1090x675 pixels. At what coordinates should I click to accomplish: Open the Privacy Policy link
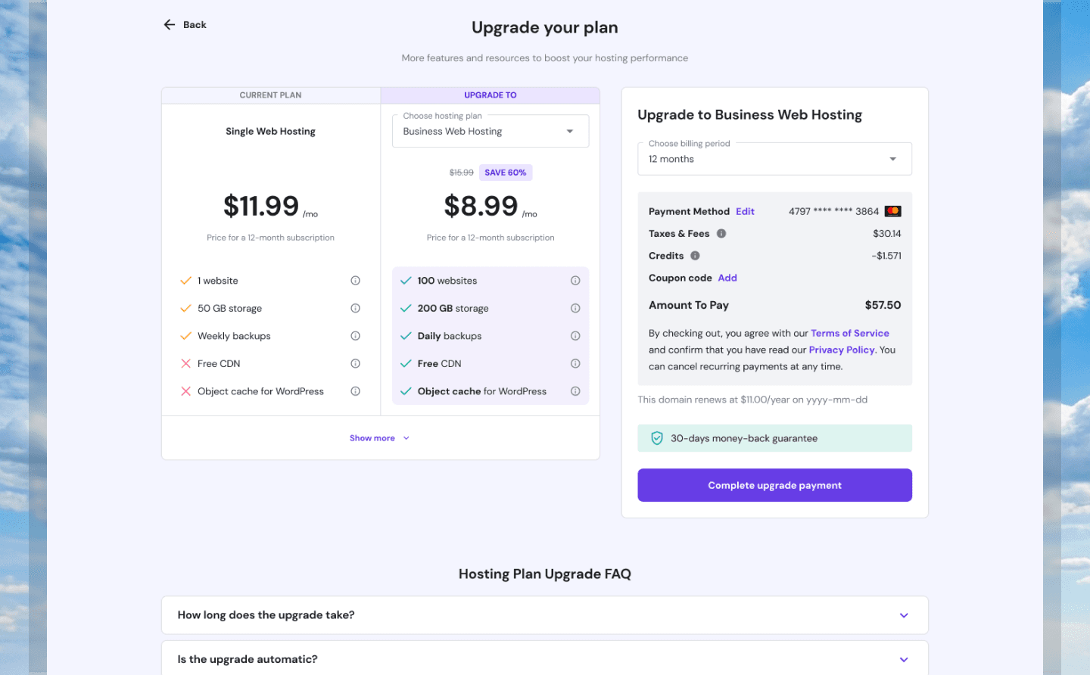tap(842, 350)
